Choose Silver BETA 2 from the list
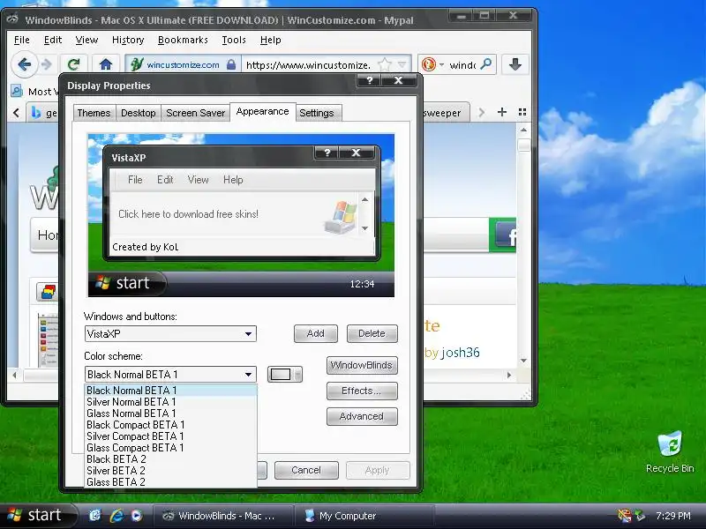Image resolution: width=706 pixels, height=529 pixels. pos(170,471)
